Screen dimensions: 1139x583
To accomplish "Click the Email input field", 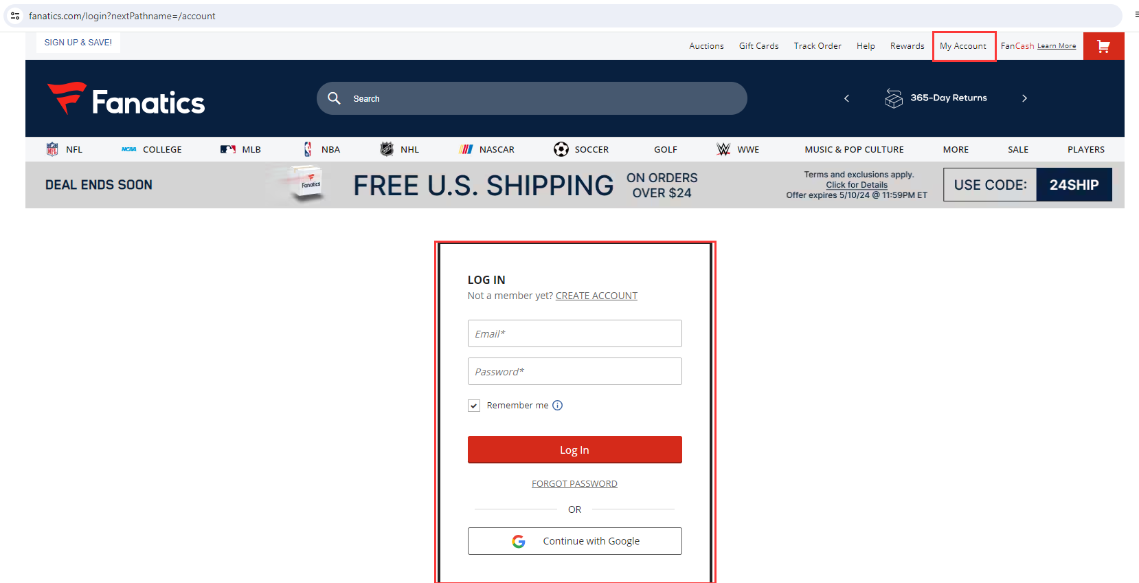I will pyautogui.click(x=575, y=333).
